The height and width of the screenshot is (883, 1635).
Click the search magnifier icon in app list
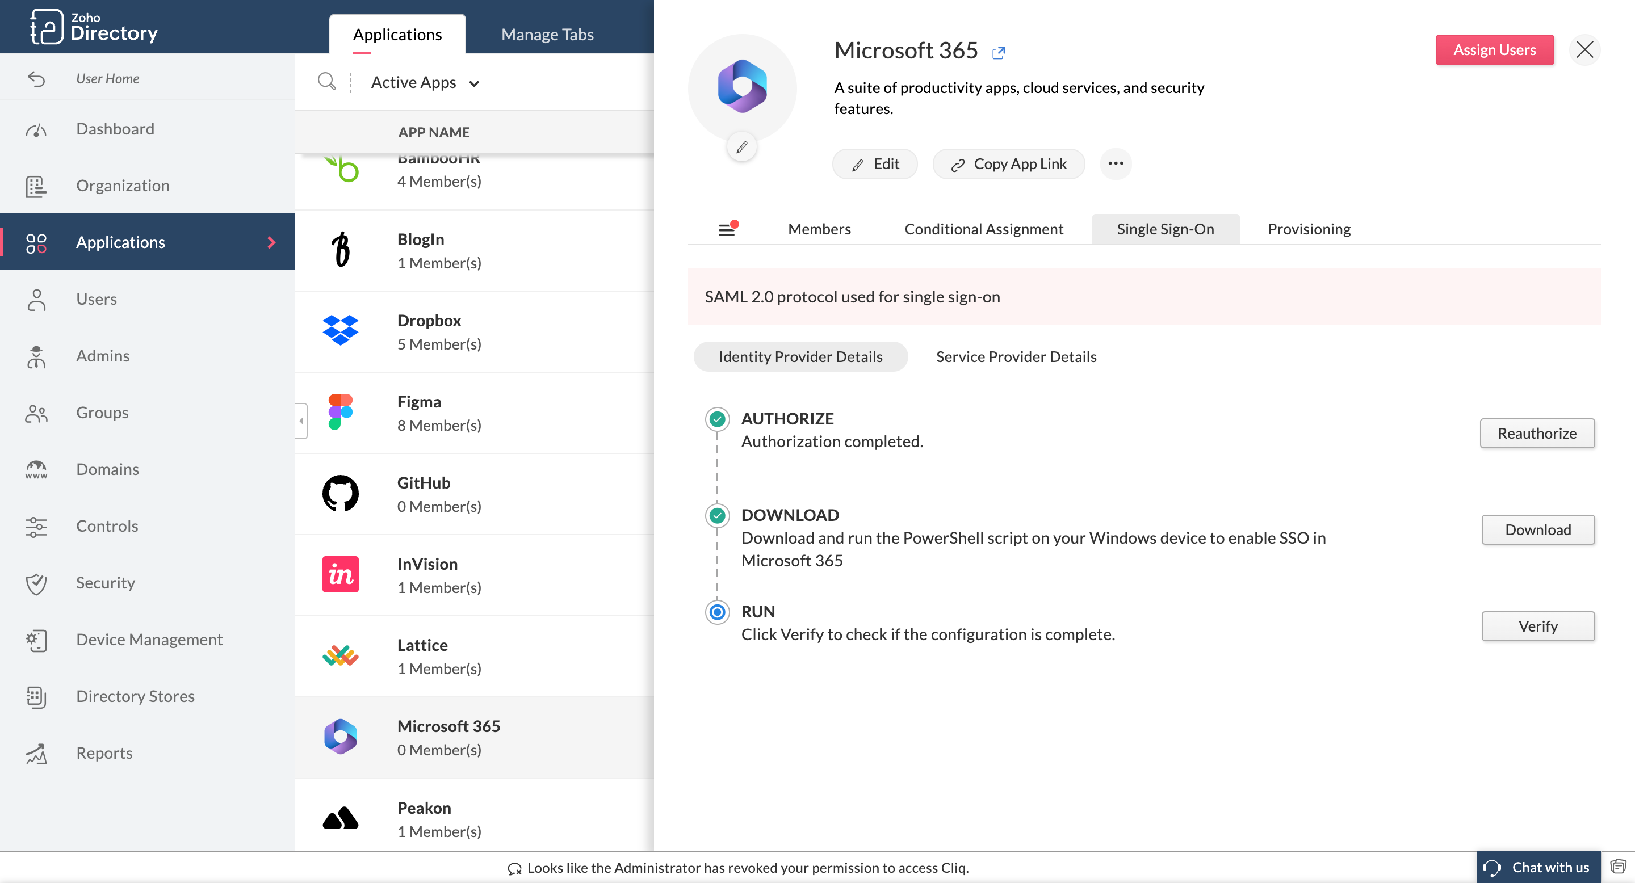[x=326, y=82]
